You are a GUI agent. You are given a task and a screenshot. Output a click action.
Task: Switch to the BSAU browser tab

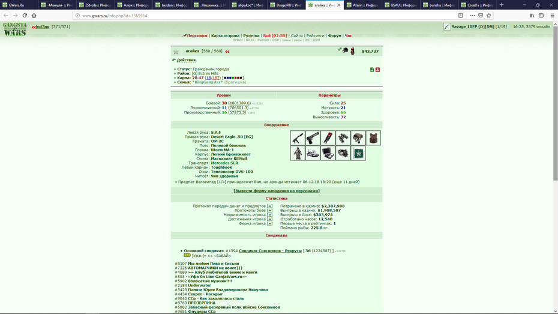pos(400,5)
